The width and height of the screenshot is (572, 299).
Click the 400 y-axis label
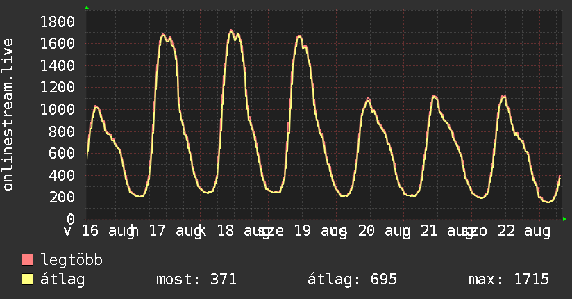[62, 175]
